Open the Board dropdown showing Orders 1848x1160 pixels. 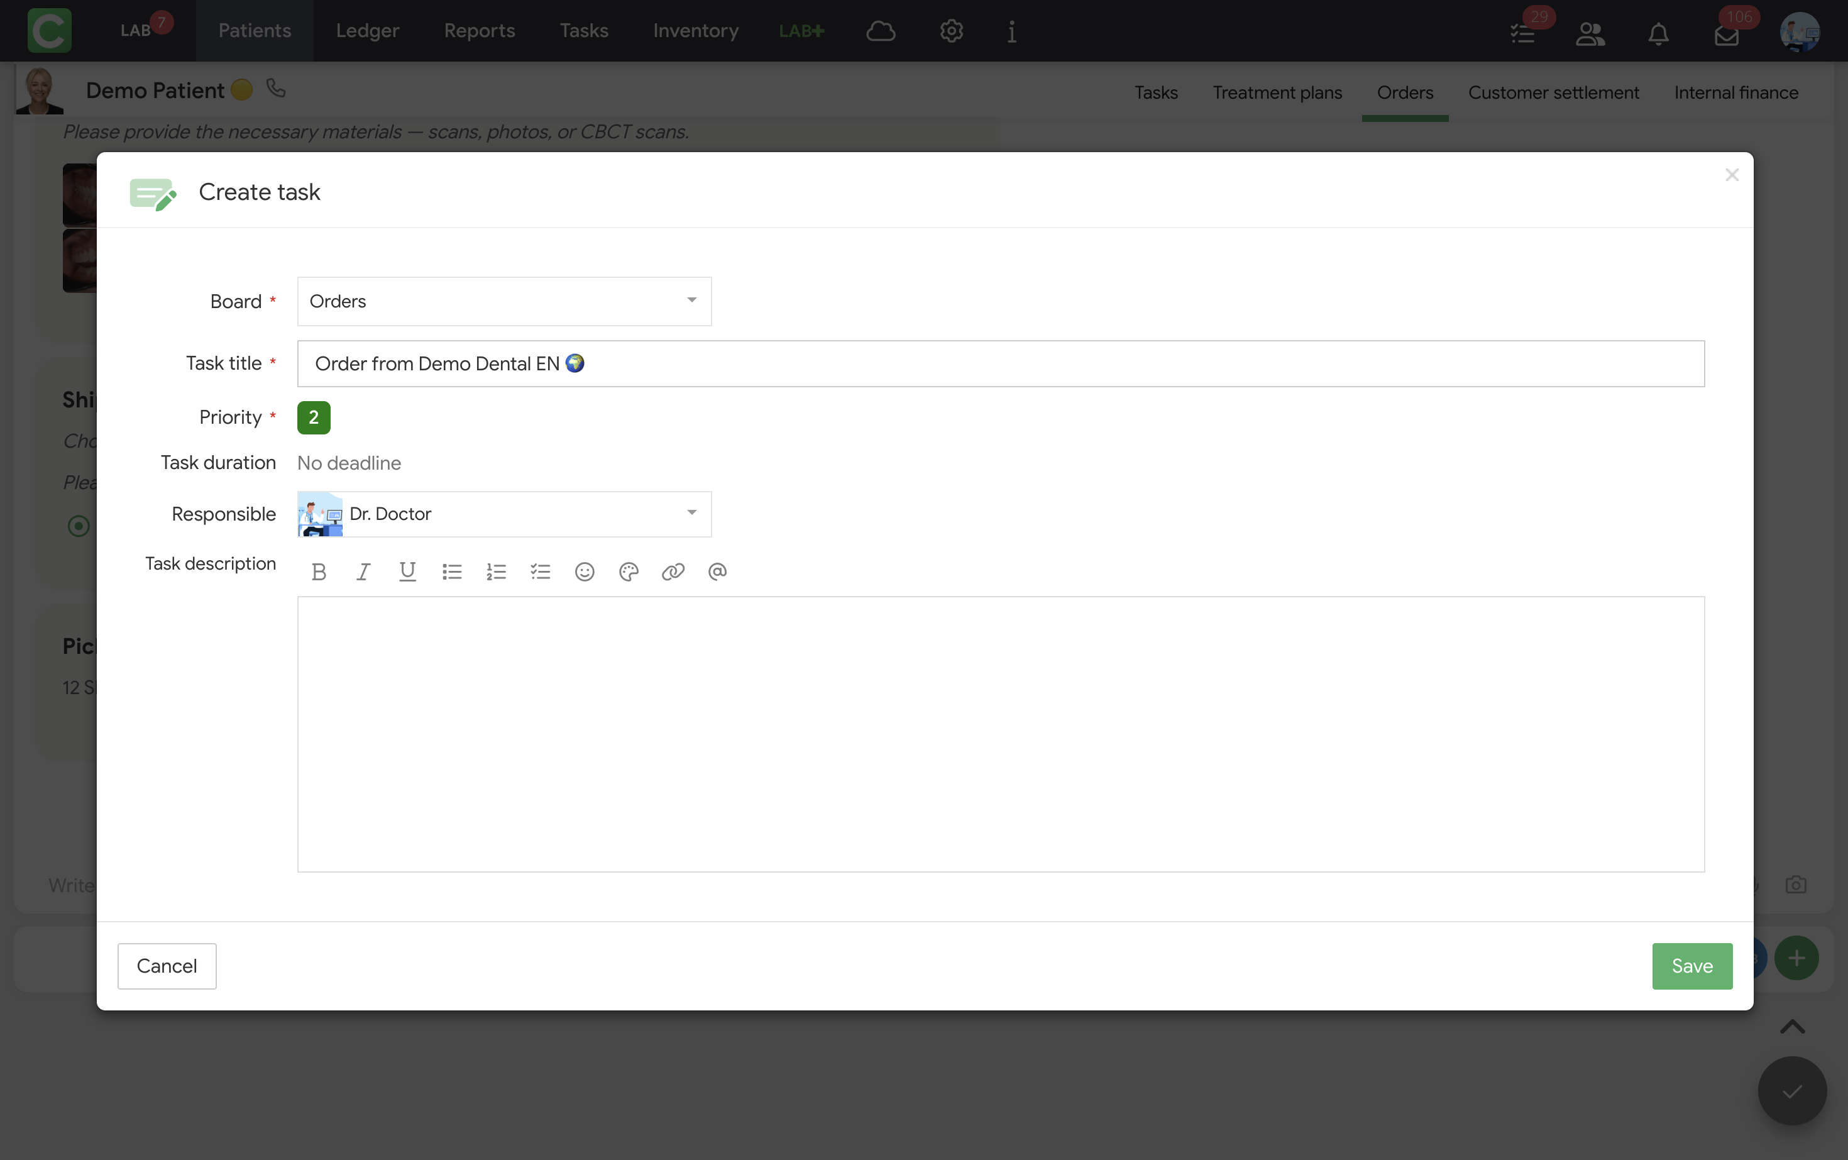pos(503,302)
